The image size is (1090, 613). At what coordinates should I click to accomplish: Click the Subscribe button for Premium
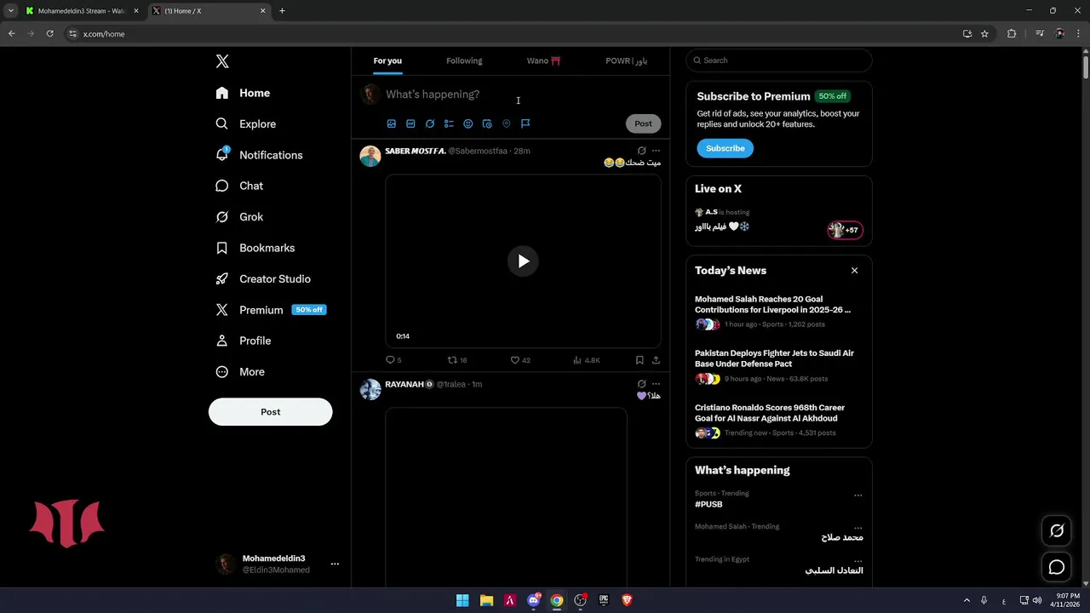click(725, 148)
